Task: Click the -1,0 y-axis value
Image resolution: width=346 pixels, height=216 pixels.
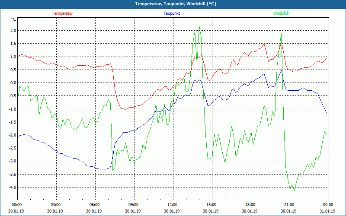Action: tap(13, 109)
